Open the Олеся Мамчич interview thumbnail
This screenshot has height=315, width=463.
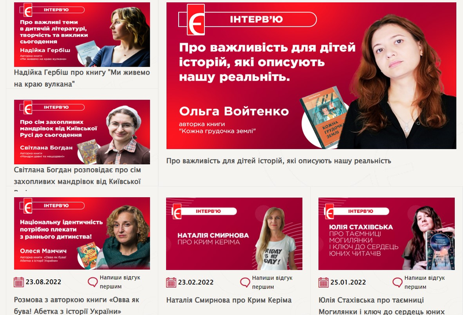(x=82, y=234)
